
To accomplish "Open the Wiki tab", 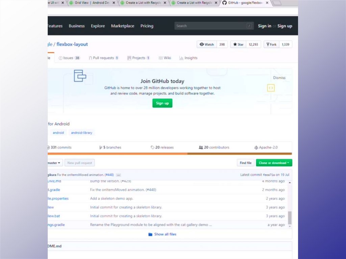I will 165,58.
